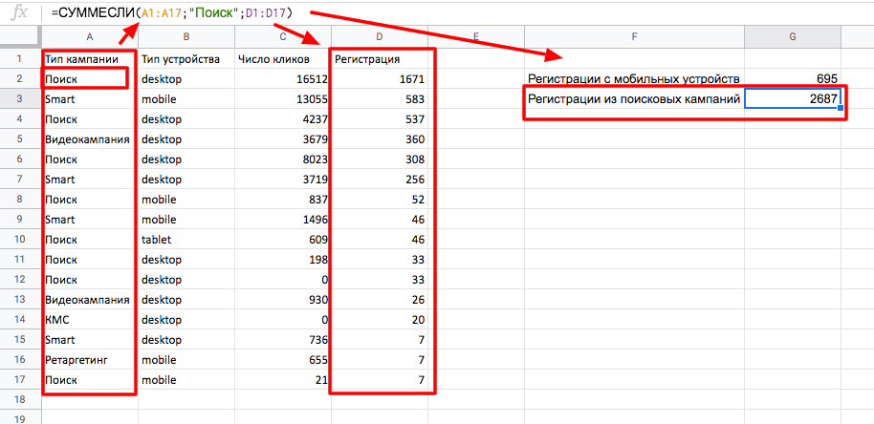874x424 pixels.
Task: Select 'Регистрации с мобильных устройств' cell
Action: coord(633,79)
